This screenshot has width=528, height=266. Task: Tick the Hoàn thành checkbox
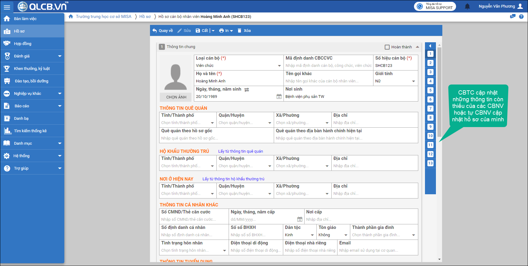387,47
